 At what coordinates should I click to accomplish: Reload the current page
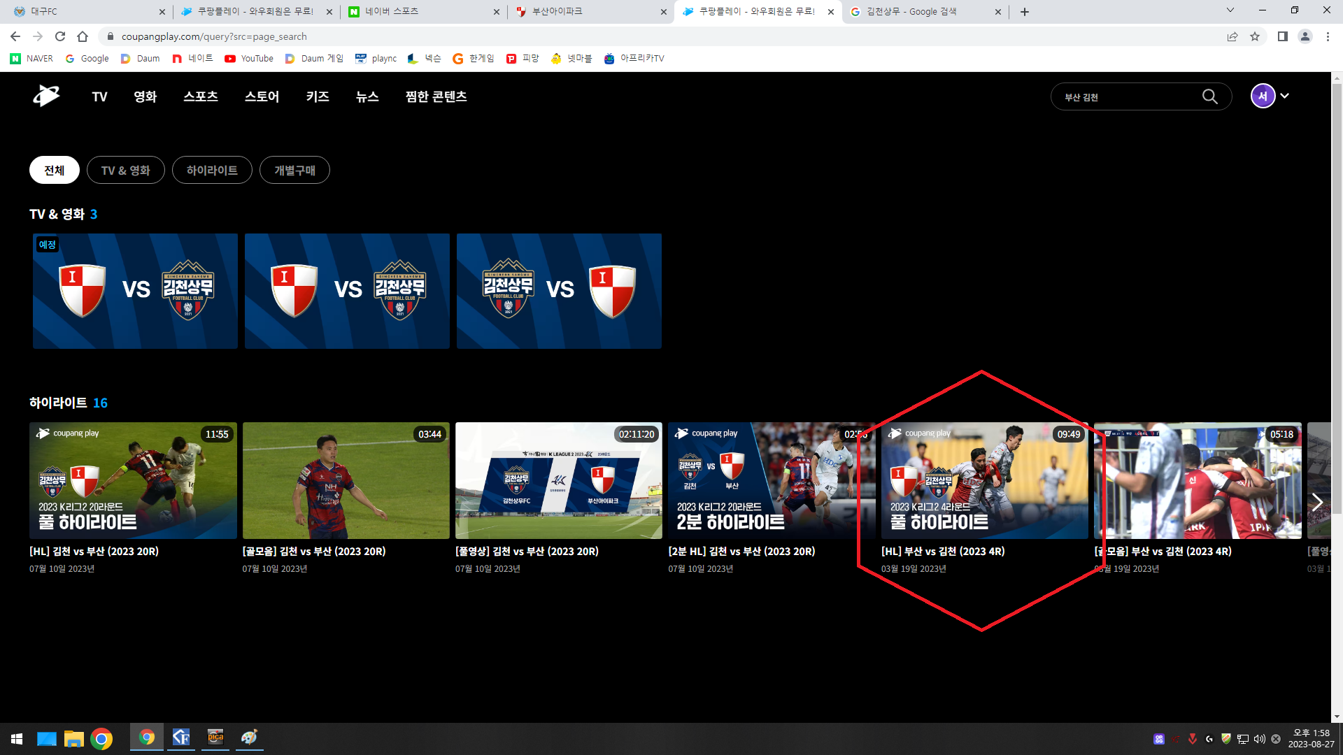[60, 36]
